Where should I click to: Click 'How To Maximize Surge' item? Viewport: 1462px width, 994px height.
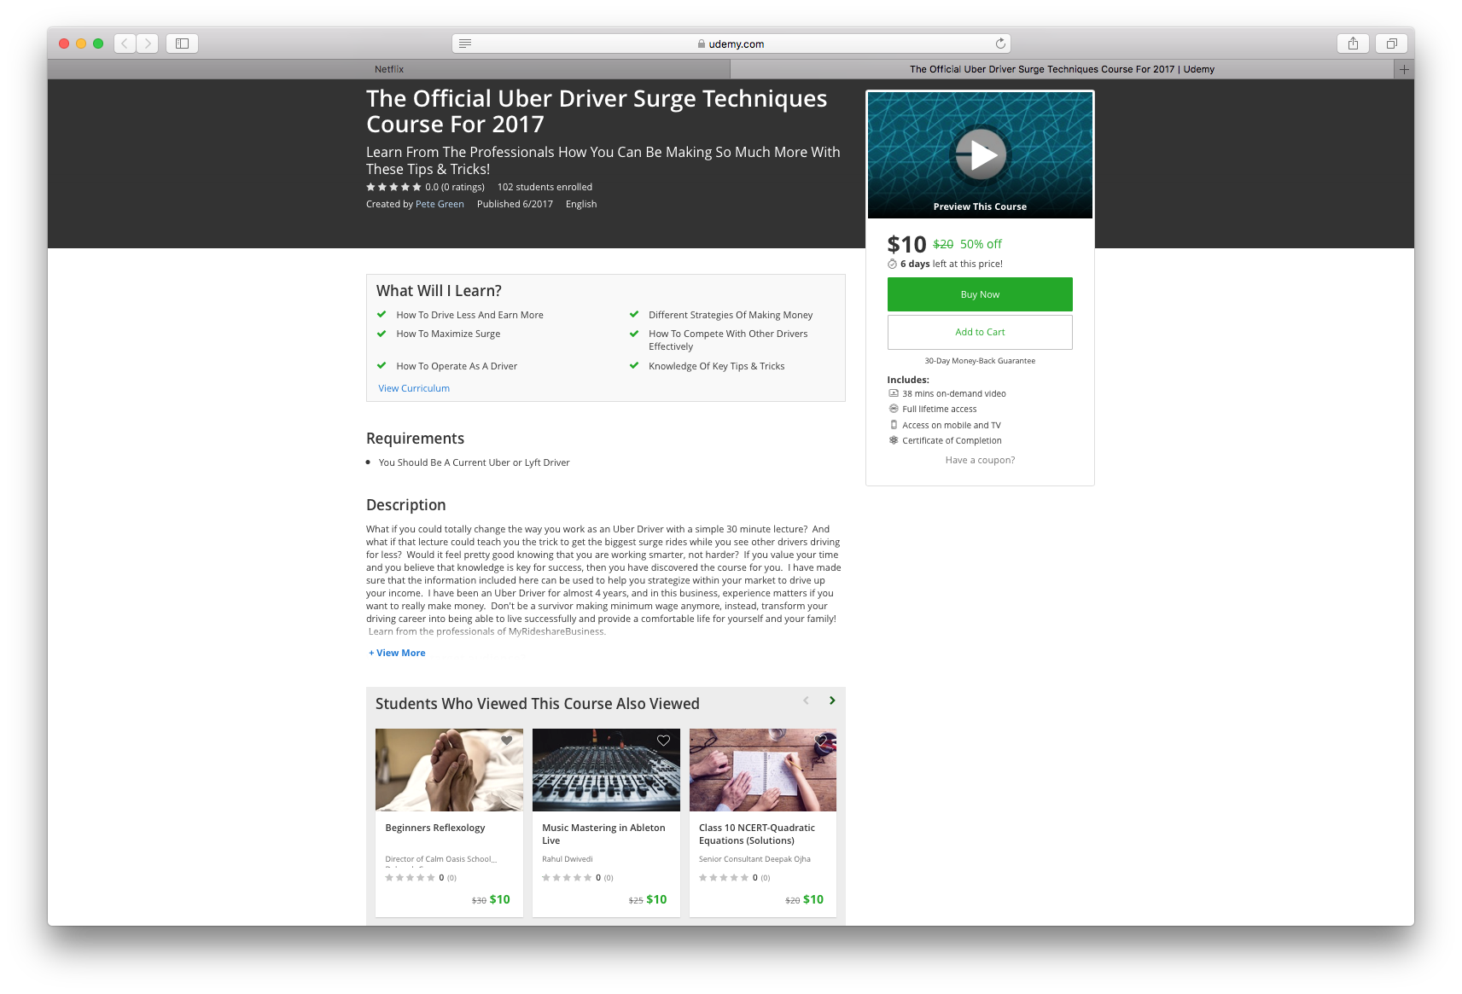tap(448, 334)
